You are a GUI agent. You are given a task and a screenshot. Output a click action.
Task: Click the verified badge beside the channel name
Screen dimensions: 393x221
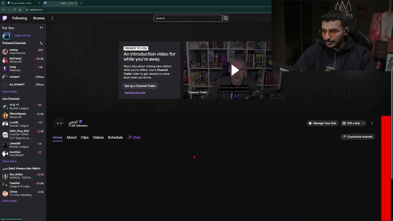[80, 121]
